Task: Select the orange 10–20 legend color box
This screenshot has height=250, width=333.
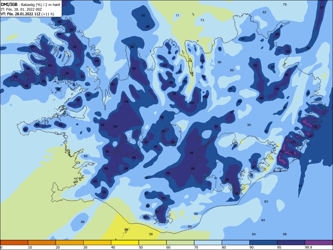Action: pyautogui.click(x=42, y=243)
